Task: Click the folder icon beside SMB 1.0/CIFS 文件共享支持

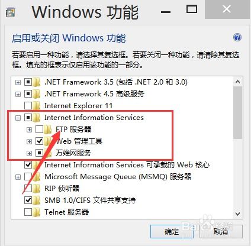Action: tap(37, 200)
